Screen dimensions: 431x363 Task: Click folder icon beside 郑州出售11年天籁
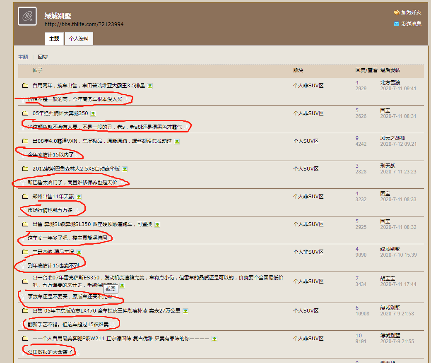point(25,197)
